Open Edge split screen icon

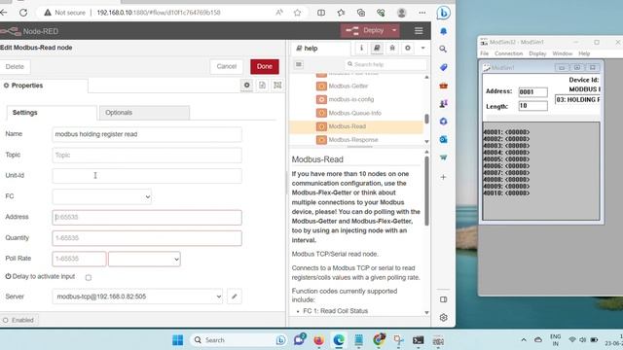pos(321,13)
